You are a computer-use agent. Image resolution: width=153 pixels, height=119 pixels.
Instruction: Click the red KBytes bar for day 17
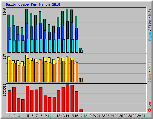coord(81,111)
